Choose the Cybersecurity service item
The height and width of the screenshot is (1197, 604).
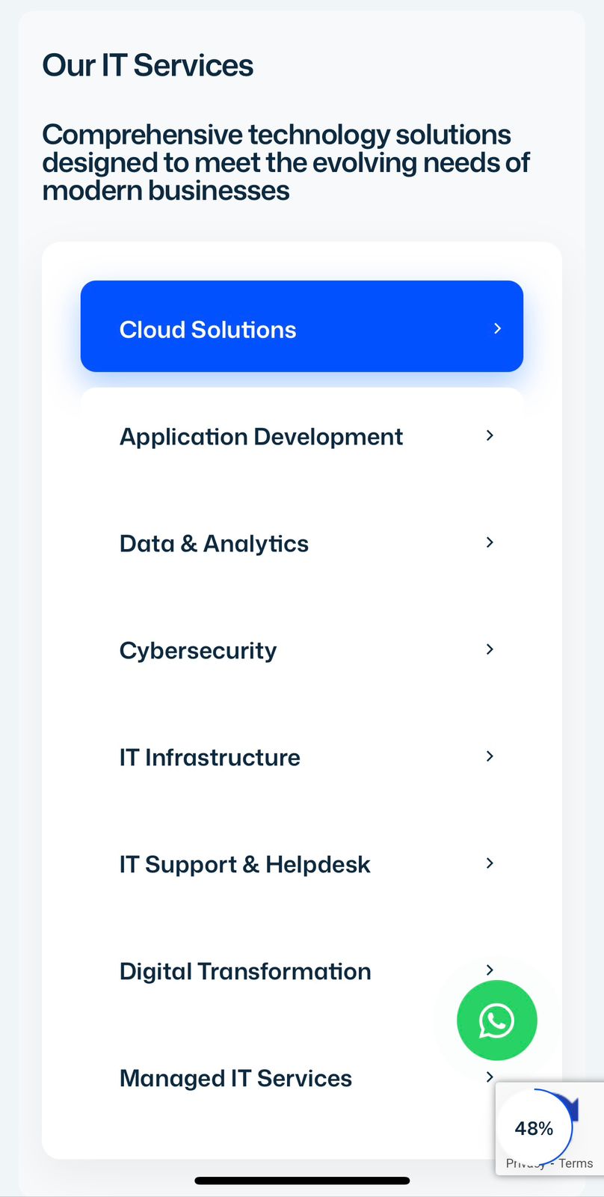[x=198, y=651]
